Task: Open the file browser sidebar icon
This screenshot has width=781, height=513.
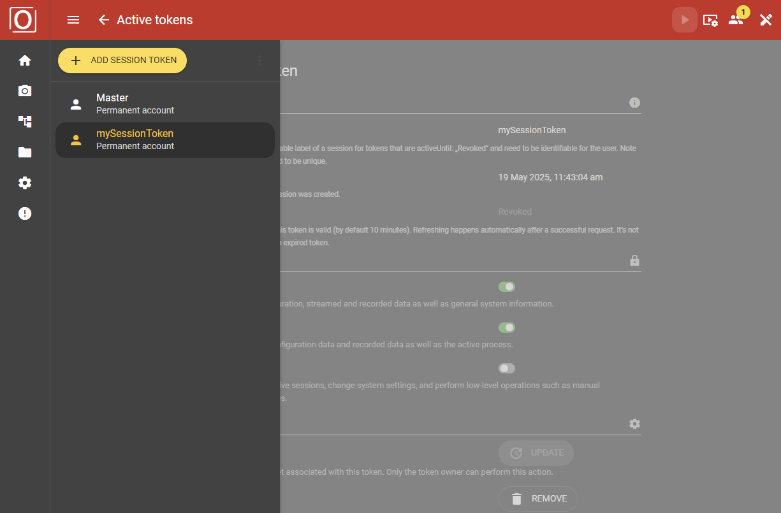Action: click(24, 152)
